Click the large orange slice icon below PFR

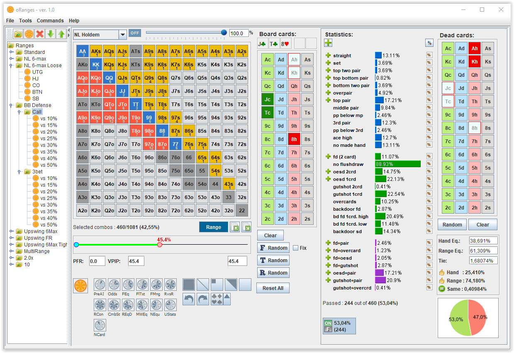80,286
